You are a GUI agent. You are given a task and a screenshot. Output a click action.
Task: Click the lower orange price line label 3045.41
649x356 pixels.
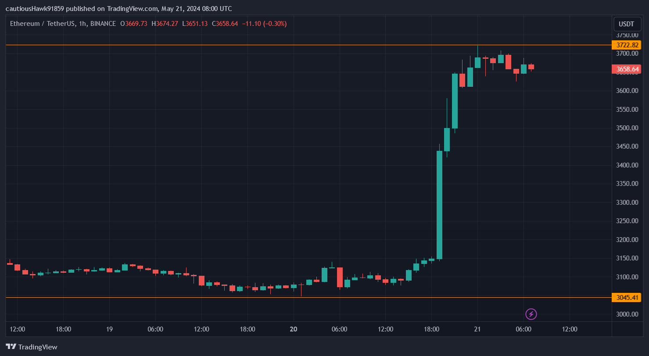pos(627,297)
